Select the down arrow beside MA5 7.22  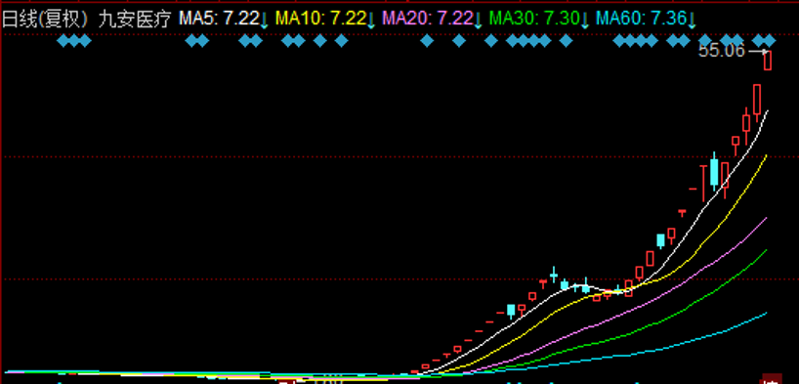(264, 21)
